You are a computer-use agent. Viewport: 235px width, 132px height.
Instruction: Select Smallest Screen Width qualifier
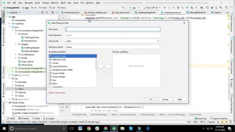[73, 70]
